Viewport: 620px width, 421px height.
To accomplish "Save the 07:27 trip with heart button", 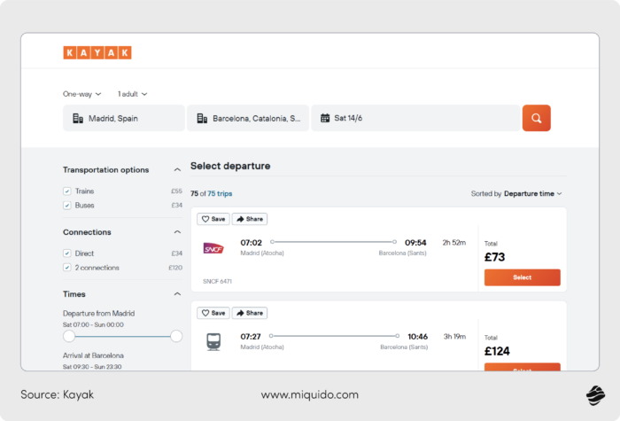I will coord(213,313).
